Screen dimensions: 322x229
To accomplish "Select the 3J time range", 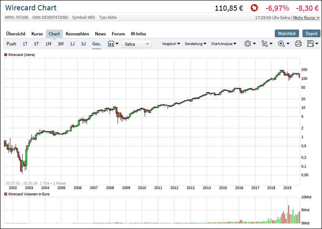I will (83, 44).
